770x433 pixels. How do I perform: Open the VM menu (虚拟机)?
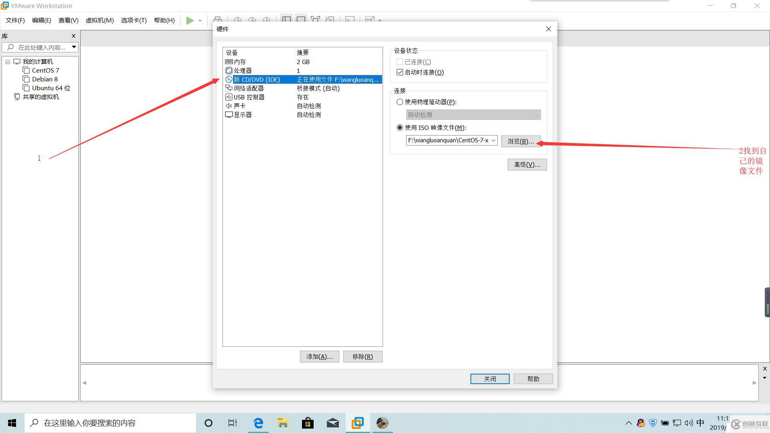click(99, 20)
